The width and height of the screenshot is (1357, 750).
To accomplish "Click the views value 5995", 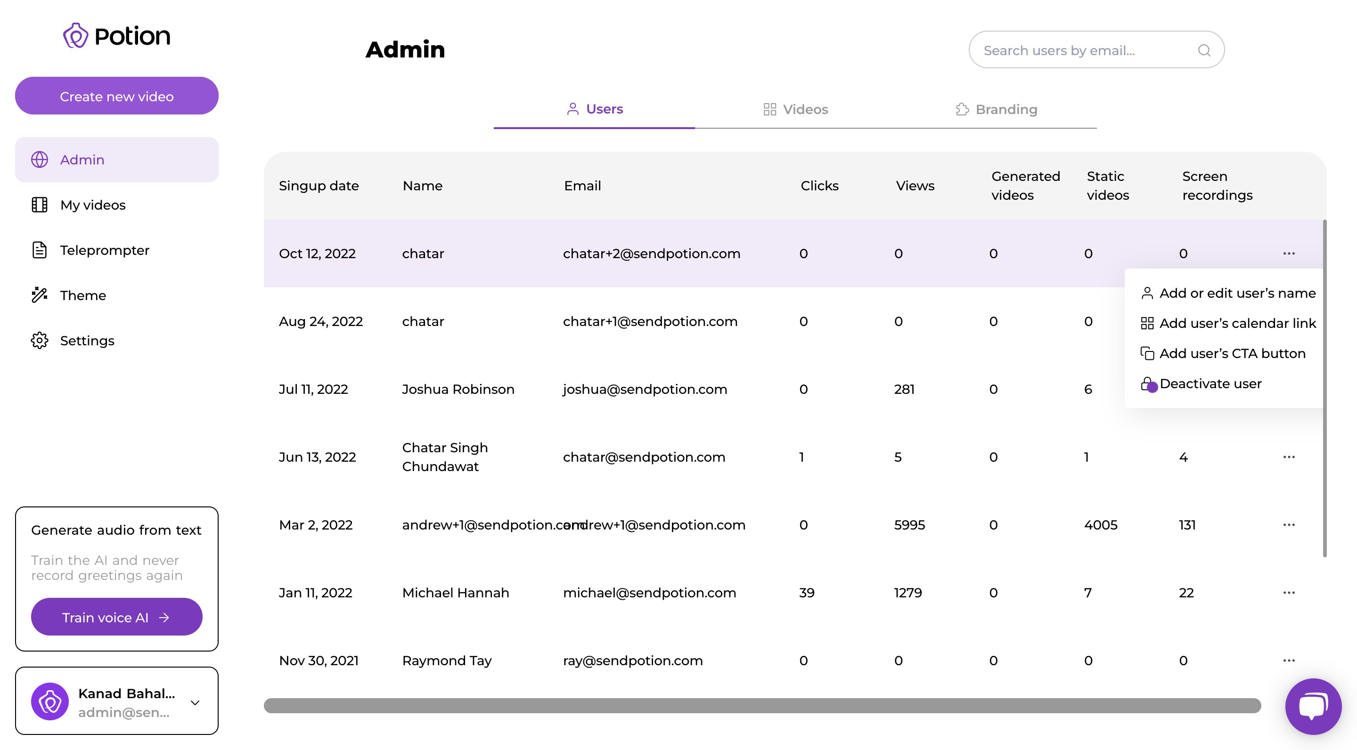I will (909, 525).
